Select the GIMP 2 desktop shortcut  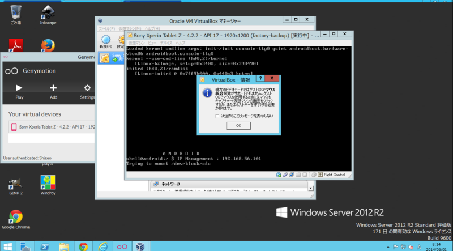(x=16, y=185)
